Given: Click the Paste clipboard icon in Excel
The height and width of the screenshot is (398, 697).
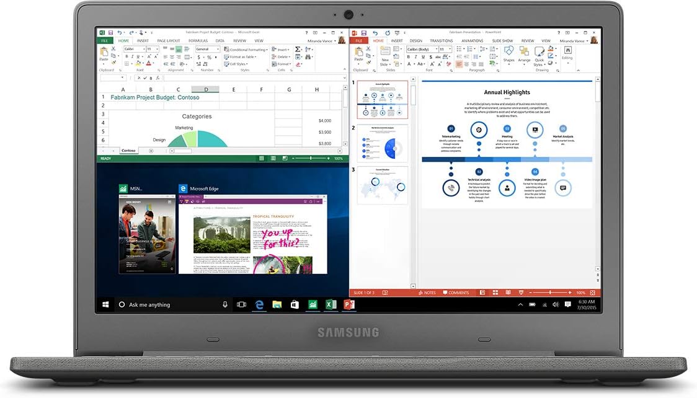Looking at the screenshot, I should click(x=104, y=51).
